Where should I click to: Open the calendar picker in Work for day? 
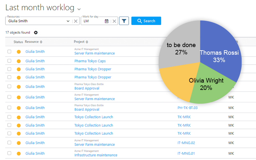click(107, 21)
